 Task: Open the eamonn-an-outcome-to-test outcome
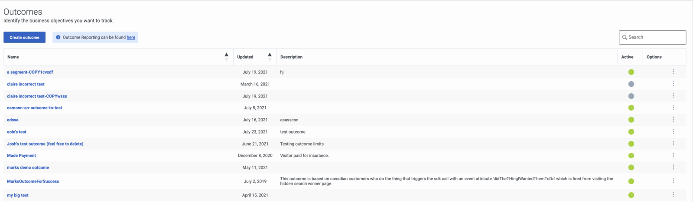(34, 108)
